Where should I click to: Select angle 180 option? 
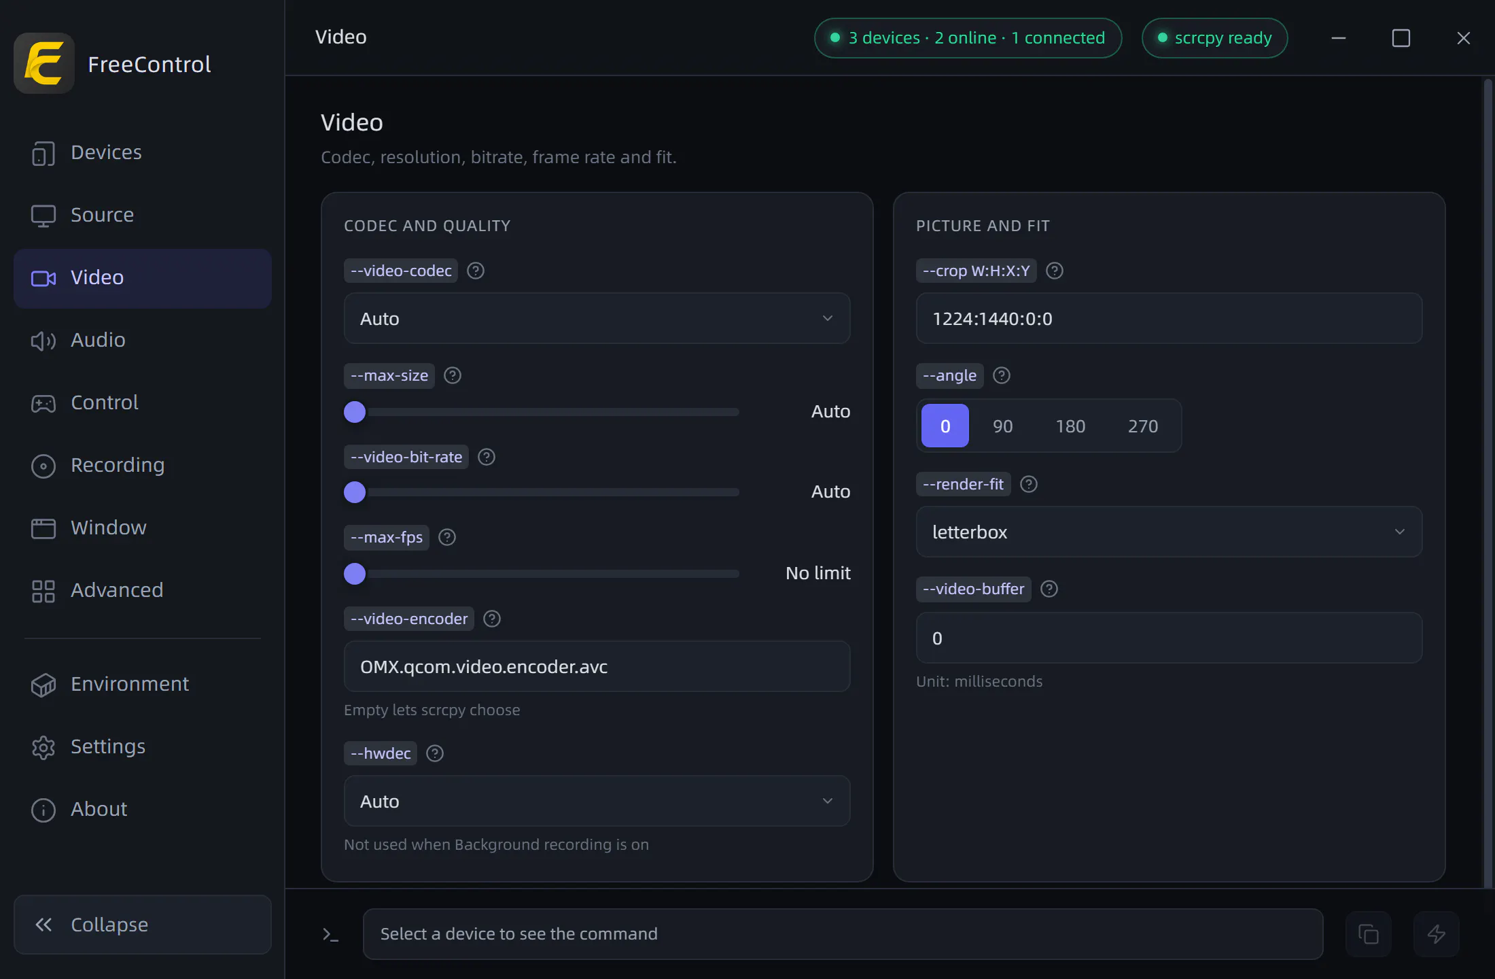point(1070,426)
